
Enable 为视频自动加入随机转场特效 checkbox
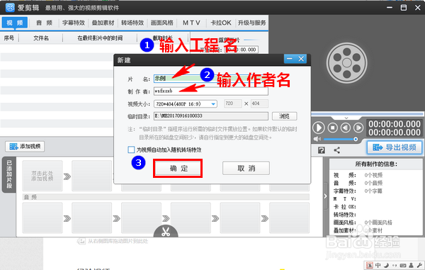click(x=131, y=150)
